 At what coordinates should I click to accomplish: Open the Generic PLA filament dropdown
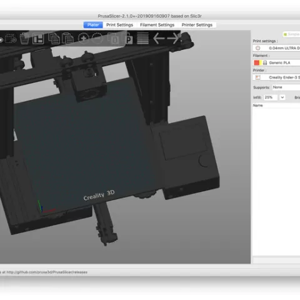pyautogui.click(x=276, y=62)
